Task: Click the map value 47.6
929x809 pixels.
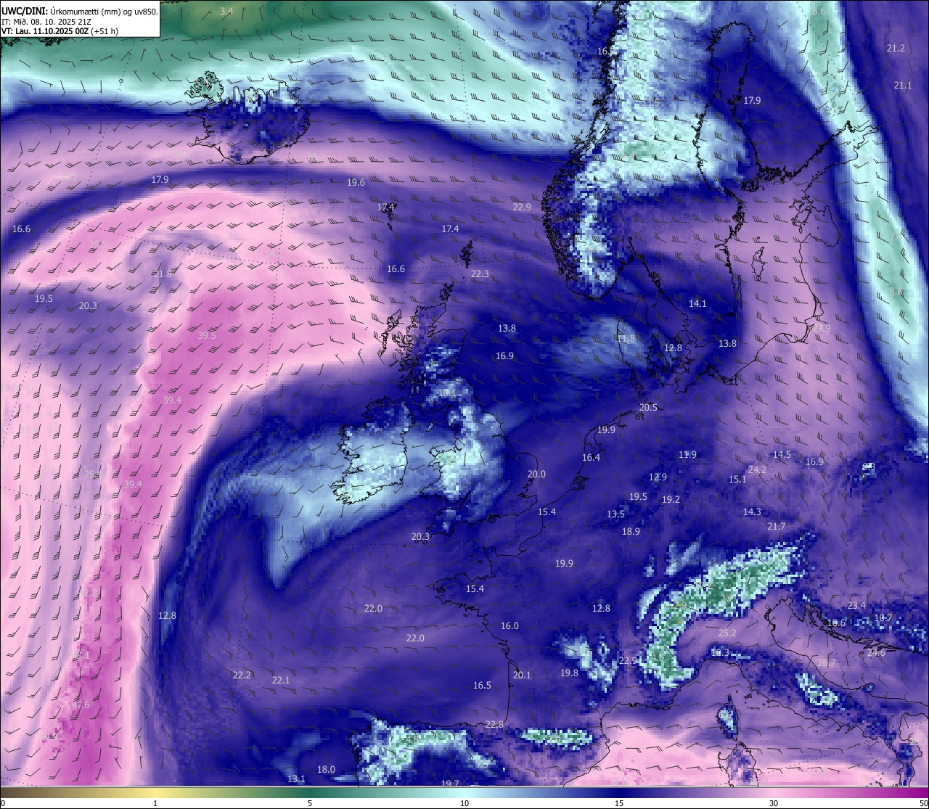Action: point(81,705)
